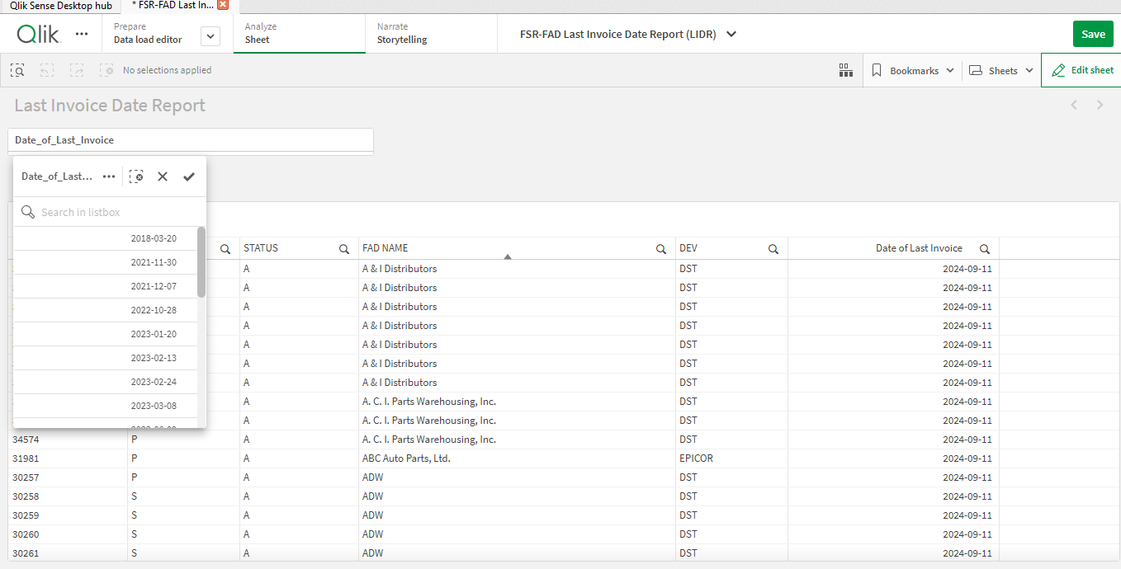Click search icon beside hidden column header
The height and width of the screenshot is (569, 1121).
[225, 248]
